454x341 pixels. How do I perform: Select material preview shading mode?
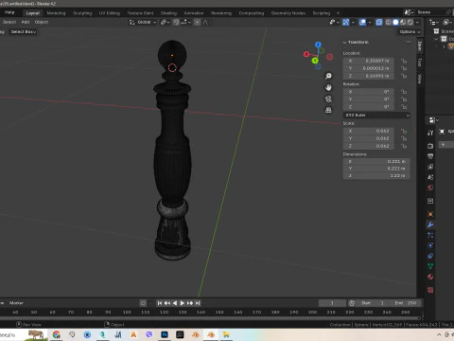click(x=403, y=22)
